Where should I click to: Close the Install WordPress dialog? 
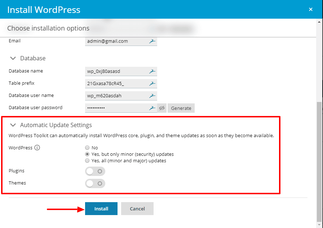point(311,9)
